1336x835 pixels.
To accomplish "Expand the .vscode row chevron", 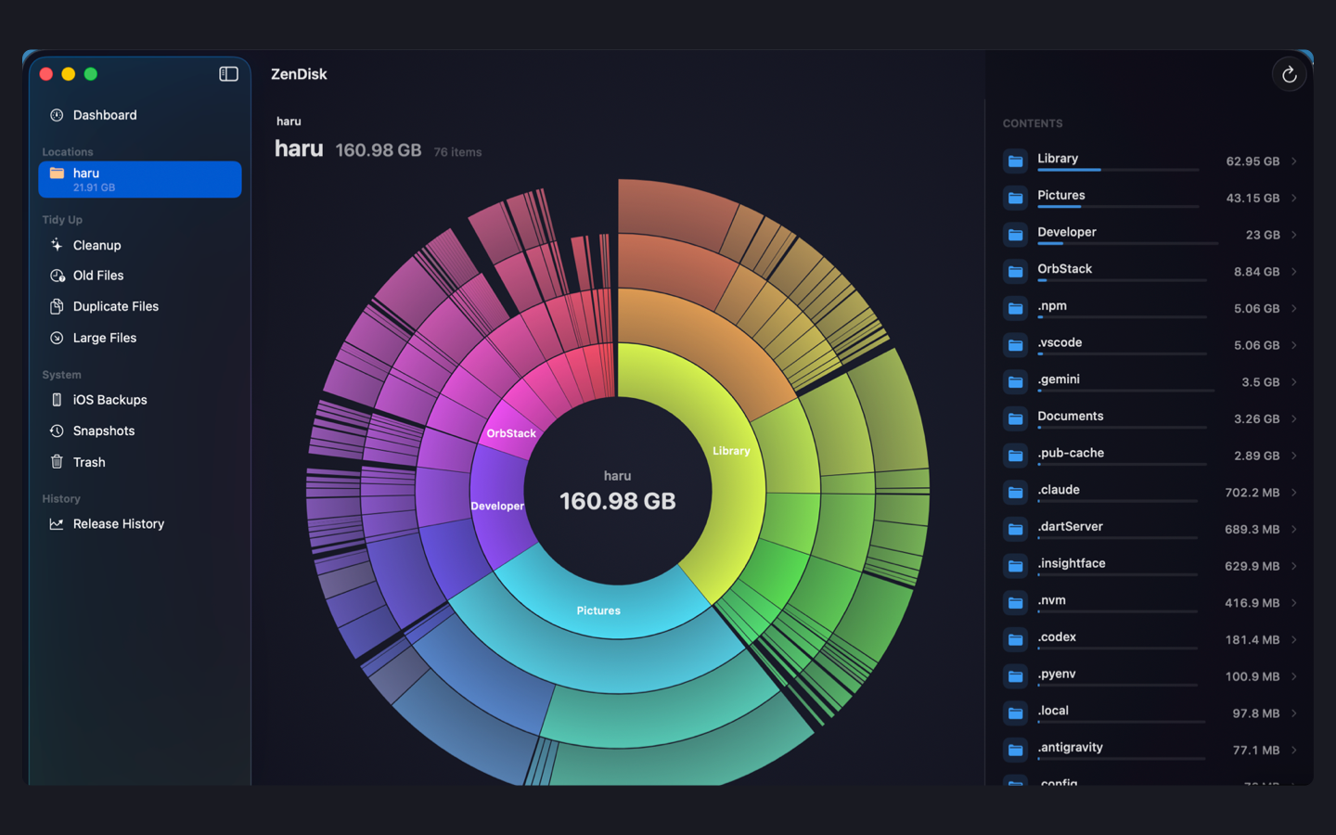I will tap(1294, 345).
